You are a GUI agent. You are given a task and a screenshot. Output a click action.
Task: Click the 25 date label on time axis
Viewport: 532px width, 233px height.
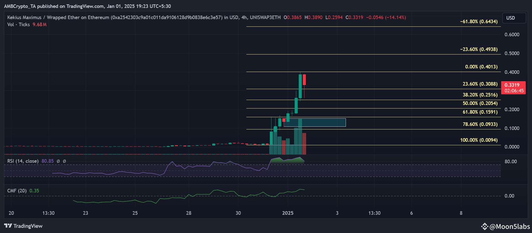coord(135,213)
